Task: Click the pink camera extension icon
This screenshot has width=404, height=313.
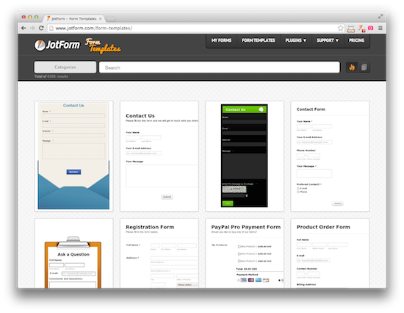Action: pyautogui.click(x=370, y=28)
